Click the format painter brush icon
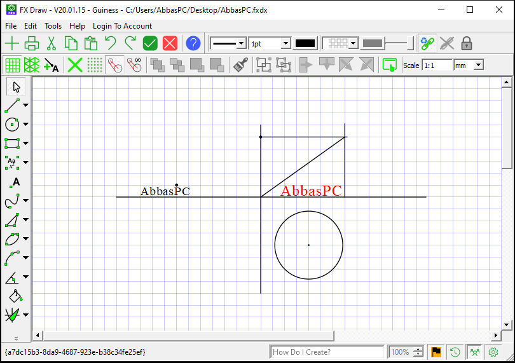Image resolution: width=515 pixels, height=363 pixels. click(x=240, y=65)
